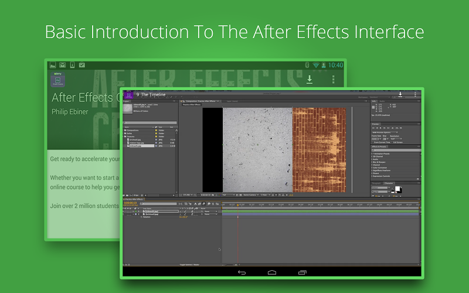
Task: Open viewer resolution Full dropdown
Action: click(229, 195)
